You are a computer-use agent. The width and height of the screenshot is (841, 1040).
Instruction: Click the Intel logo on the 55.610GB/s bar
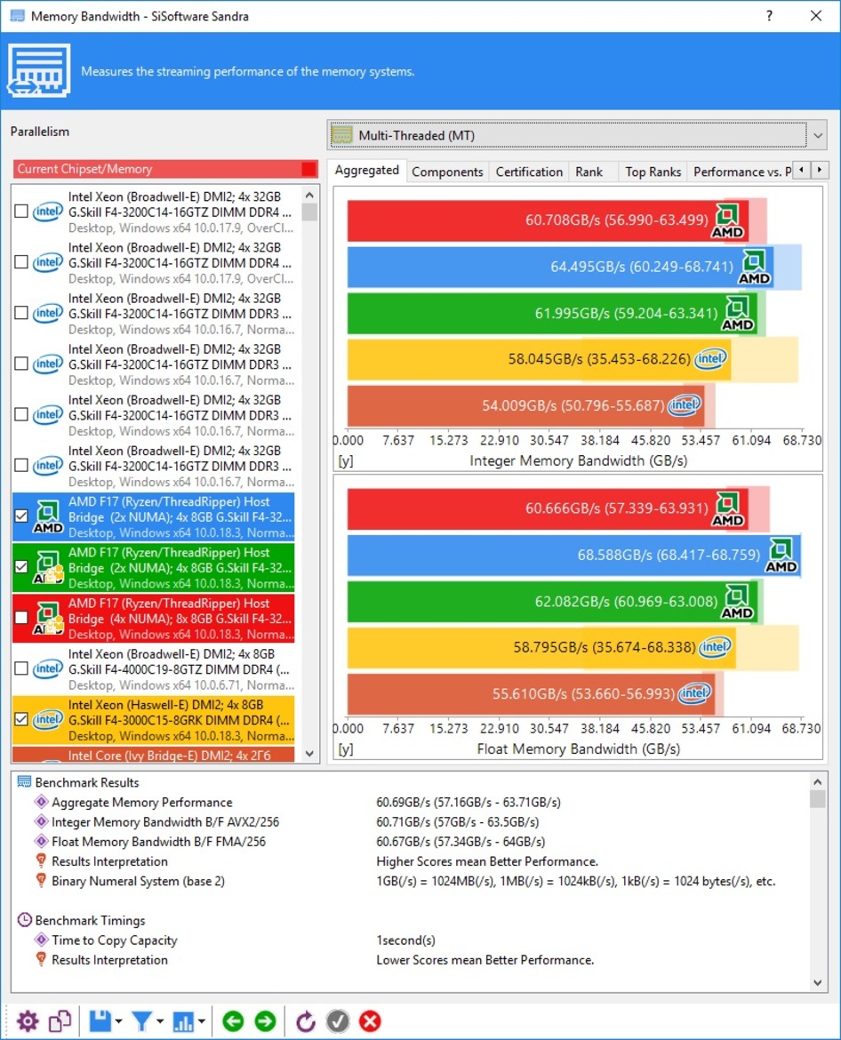click(x=694, y=693)
